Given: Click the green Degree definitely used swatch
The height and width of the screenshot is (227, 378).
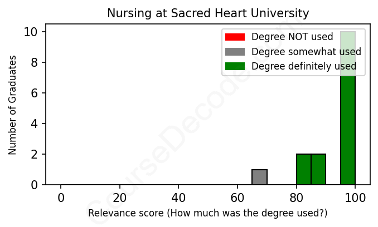Looking at the screenshot, I should pos(235,67).
